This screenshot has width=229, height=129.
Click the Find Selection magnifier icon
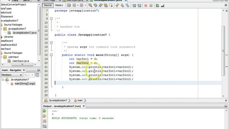pyautogui.click(x=90, y=5)
